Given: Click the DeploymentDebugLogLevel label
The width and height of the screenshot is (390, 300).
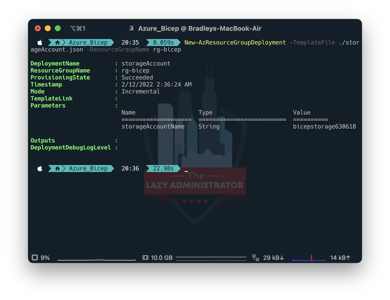Looking at the screenshot, I should (x=71, y=147).
